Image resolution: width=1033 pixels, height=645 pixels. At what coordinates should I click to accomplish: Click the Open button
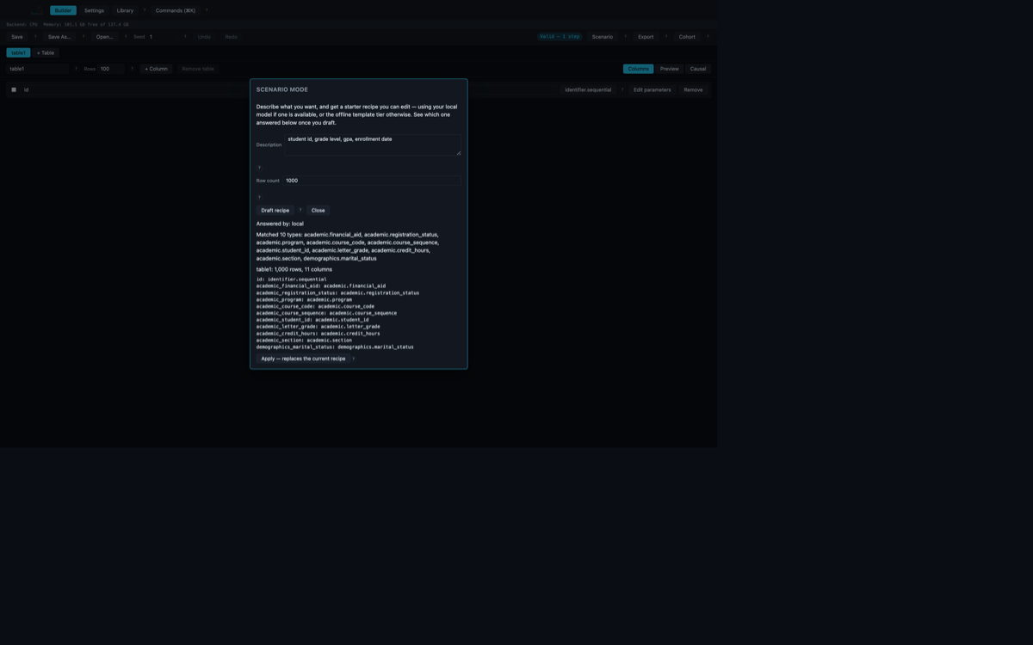pyautogui.click(x=105, y=37)
